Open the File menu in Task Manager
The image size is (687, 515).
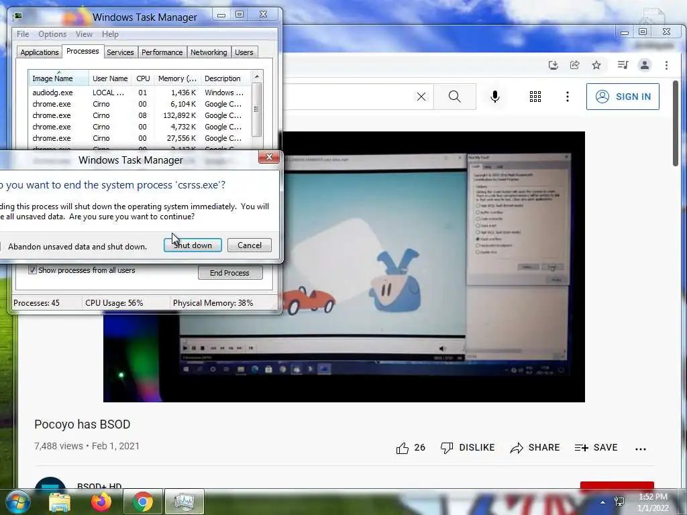click(x=23, y=34)
